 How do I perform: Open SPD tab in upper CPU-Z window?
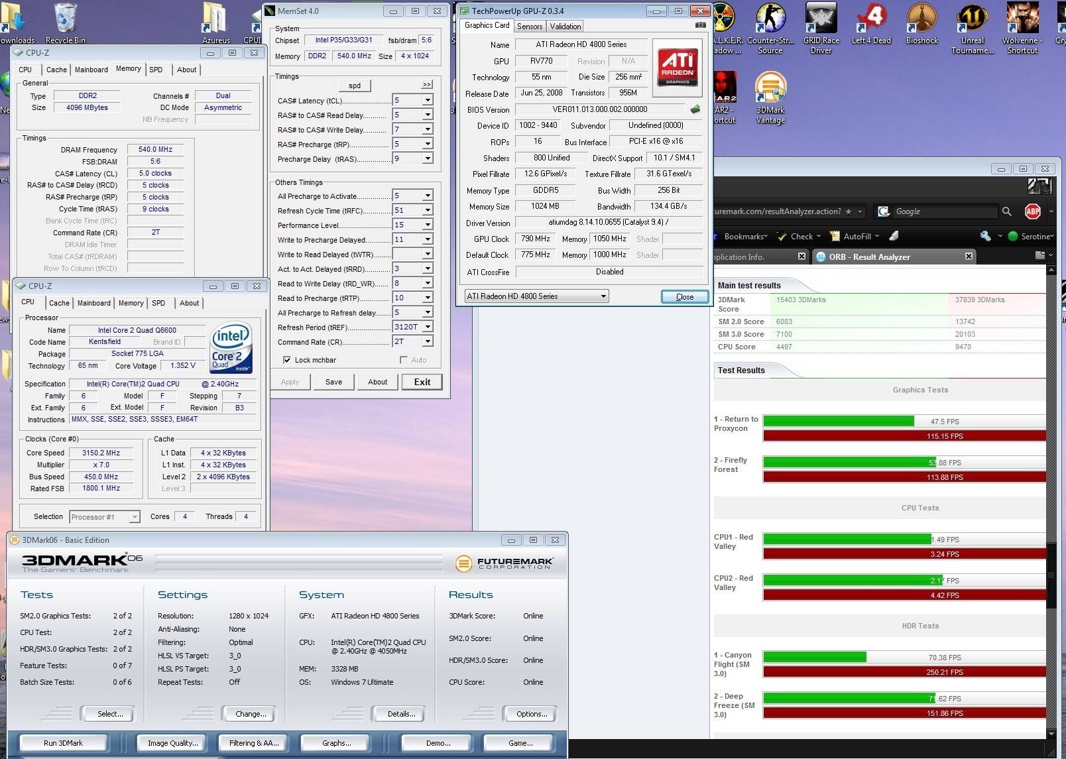coord(156,70)
